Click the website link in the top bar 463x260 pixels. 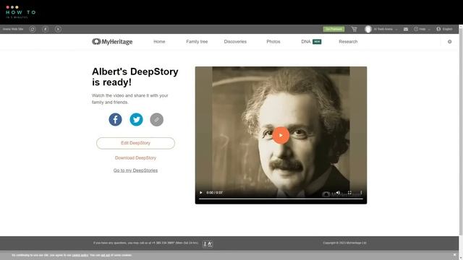(13, 29)
